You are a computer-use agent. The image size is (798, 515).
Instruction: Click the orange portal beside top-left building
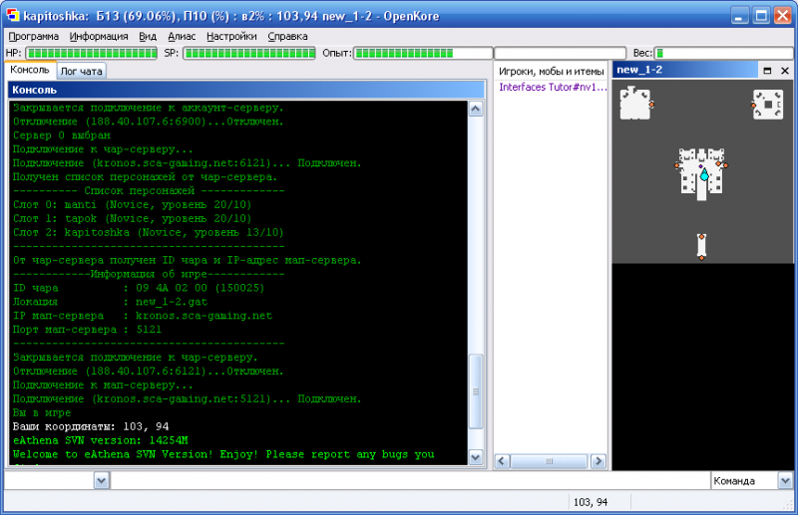coord(651,105)
